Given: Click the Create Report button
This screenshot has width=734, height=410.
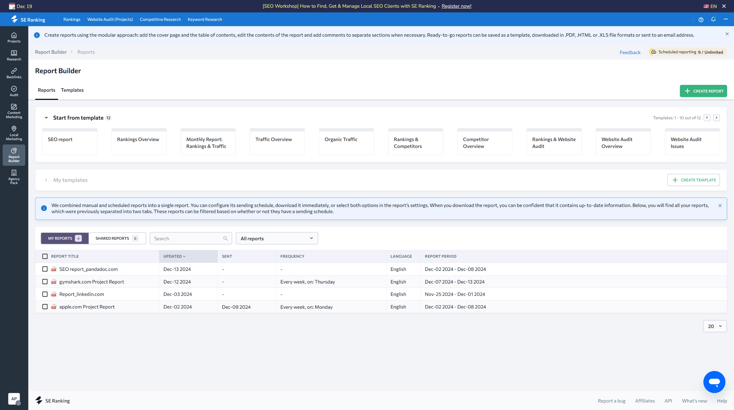Looking at the screenshot, I should tap(703, 91).
